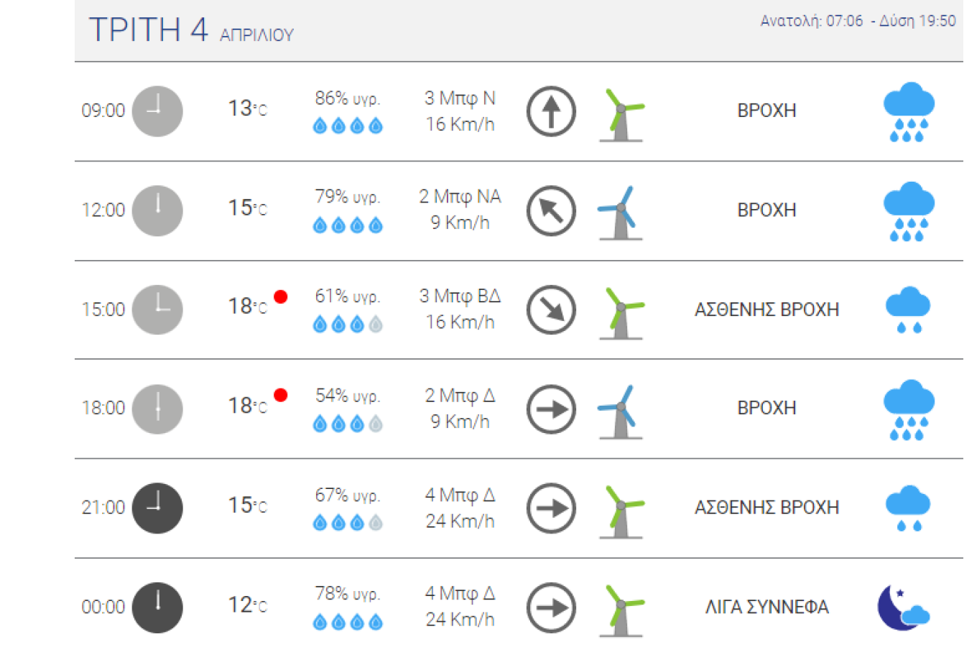Click the grey clock icon for 12:00

pyautogui.click(x=157, y=210)
